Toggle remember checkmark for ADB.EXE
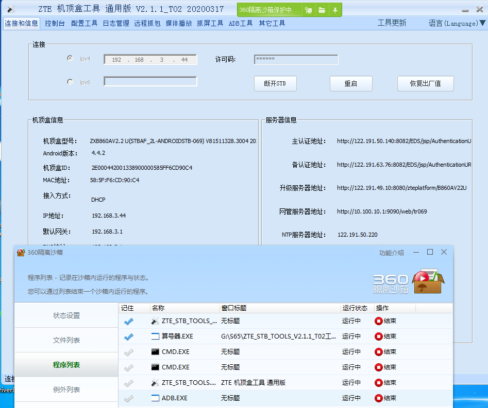Viewport: 488px width, 408px height. tap(128, 398)
